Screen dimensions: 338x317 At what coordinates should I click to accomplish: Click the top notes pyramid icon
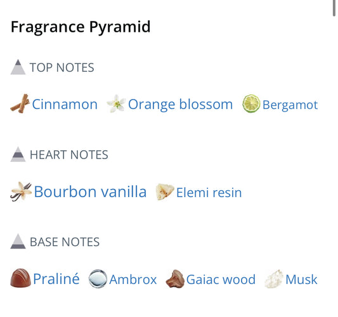point(18,67)
